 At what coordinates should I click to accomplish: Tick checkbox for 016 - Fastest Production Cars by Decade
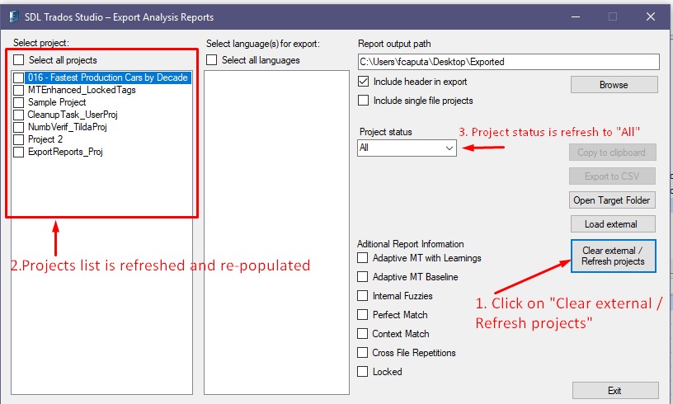tap(18, 78)
